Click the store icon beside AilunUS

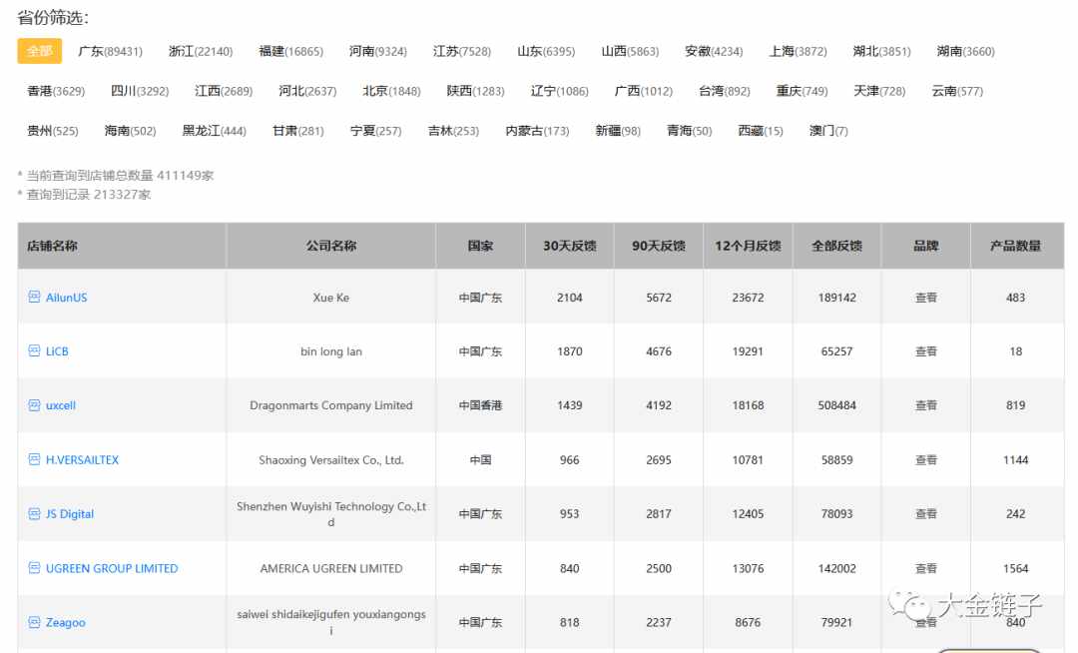(x=34, y=297)
